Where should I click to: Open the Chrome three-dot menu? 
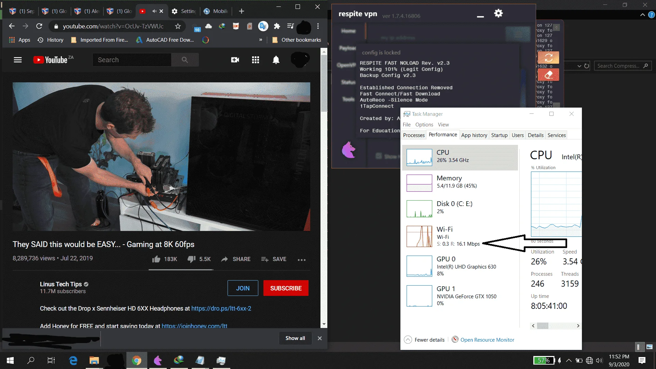pos(318,26)
